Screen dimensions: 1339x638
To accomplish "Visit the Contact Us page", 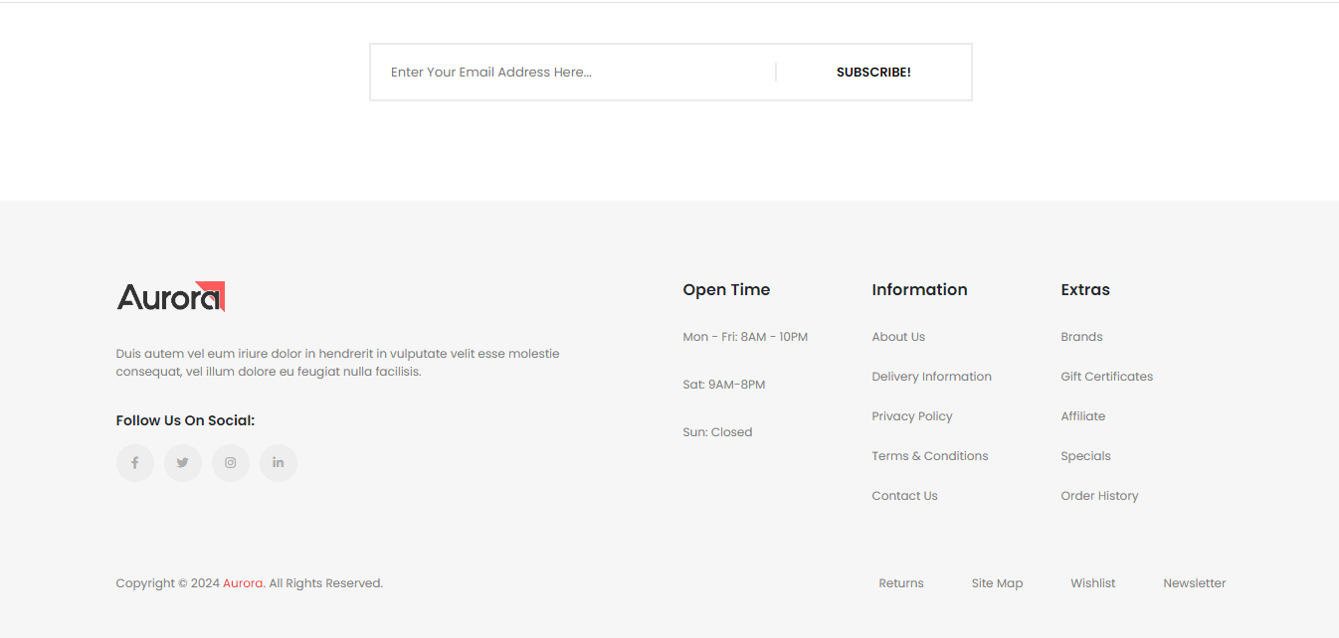I will pyautogui.click(x=904, y=496).
